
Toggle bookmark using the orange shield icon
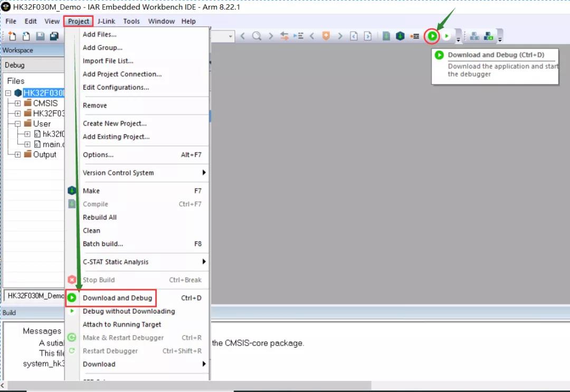(326, 36)
